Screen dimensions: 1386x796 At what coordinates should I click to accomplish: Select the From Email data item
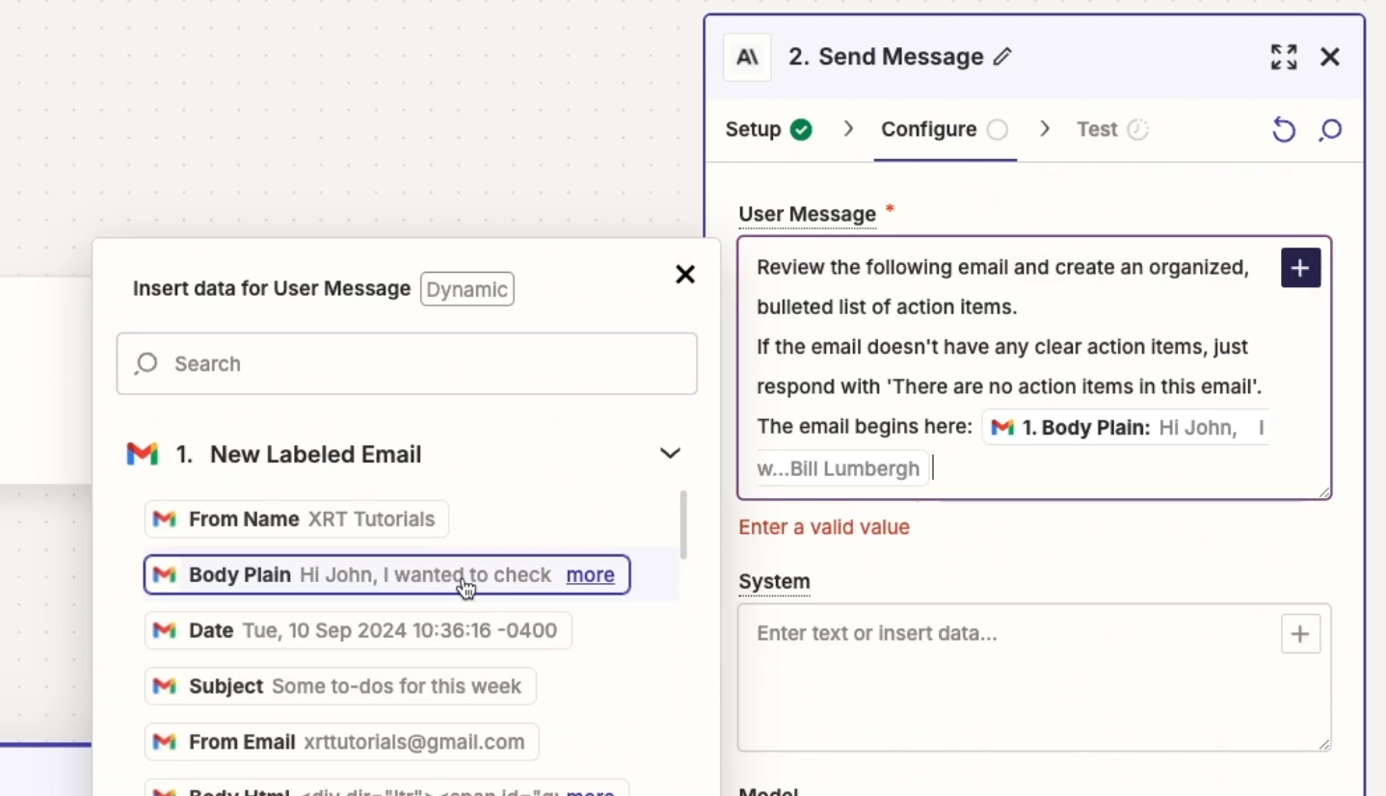(x=341, y=742)
